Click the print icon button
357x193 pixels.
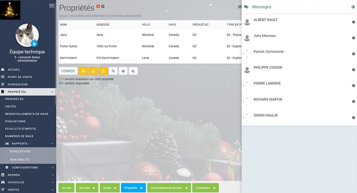[83, 71]
